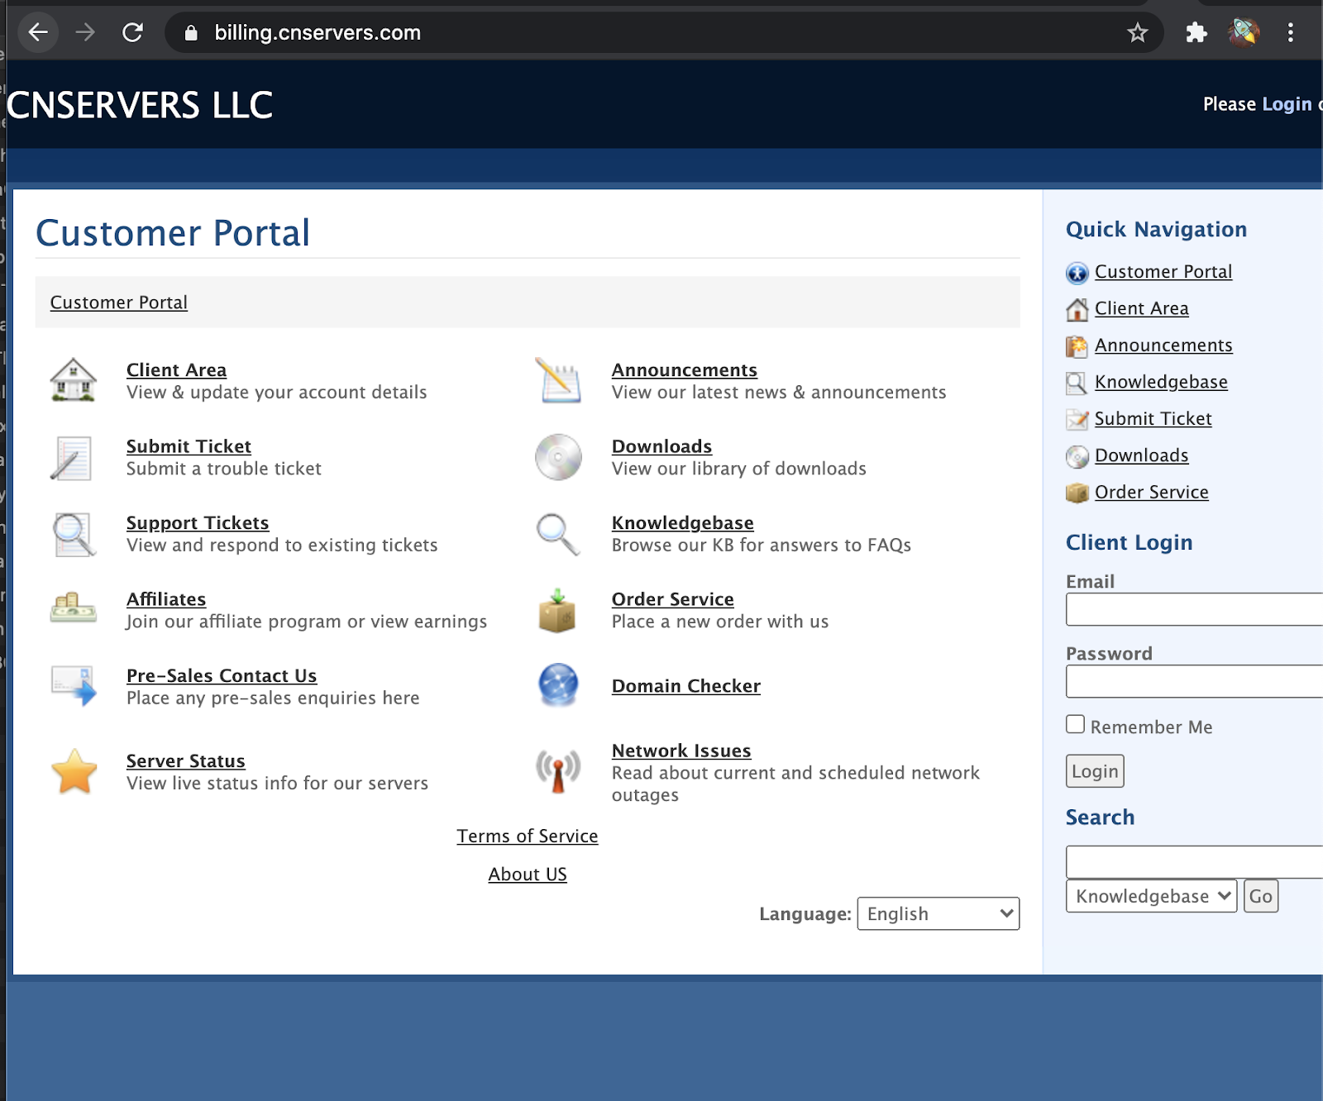Screen dimensions: 1323x1101
Task: View the Network Issues link
Action: click(681, 751)
